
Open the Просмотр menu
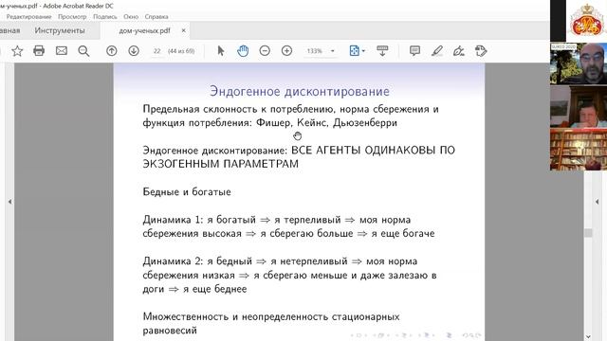72,17
